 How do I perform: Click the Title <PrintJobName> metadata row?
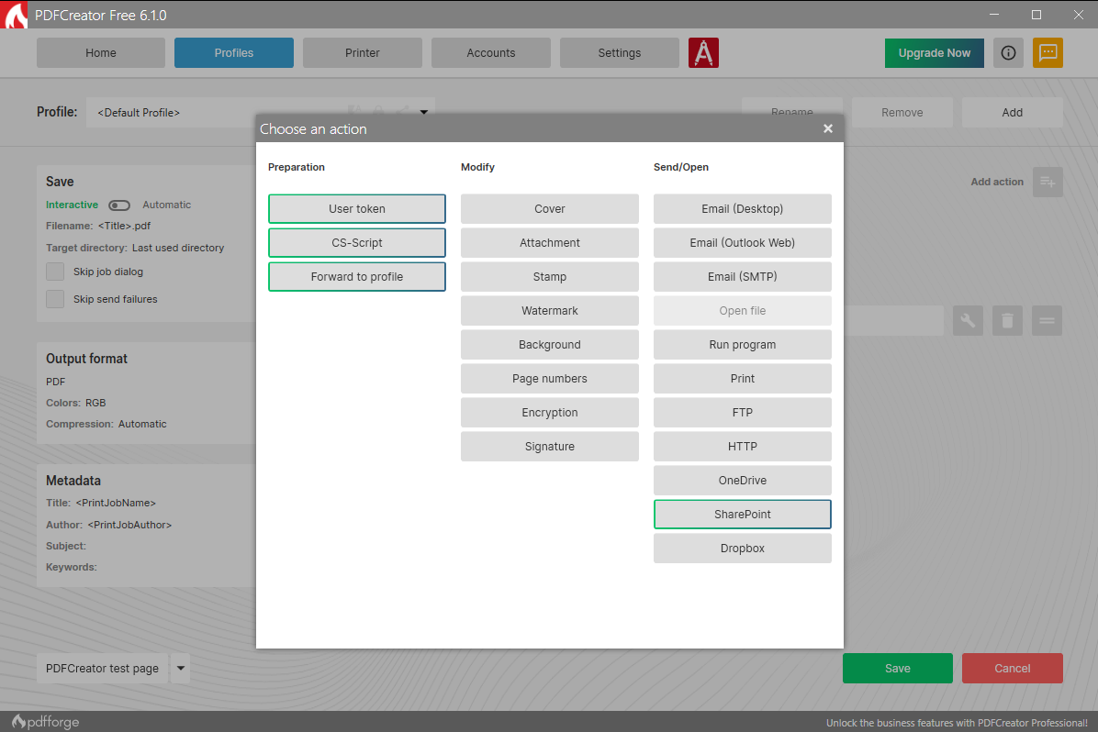101,504
